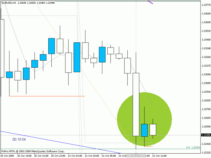
Task: Click the 21 Oct 03:00 time axis label
Action: (92, 156)
